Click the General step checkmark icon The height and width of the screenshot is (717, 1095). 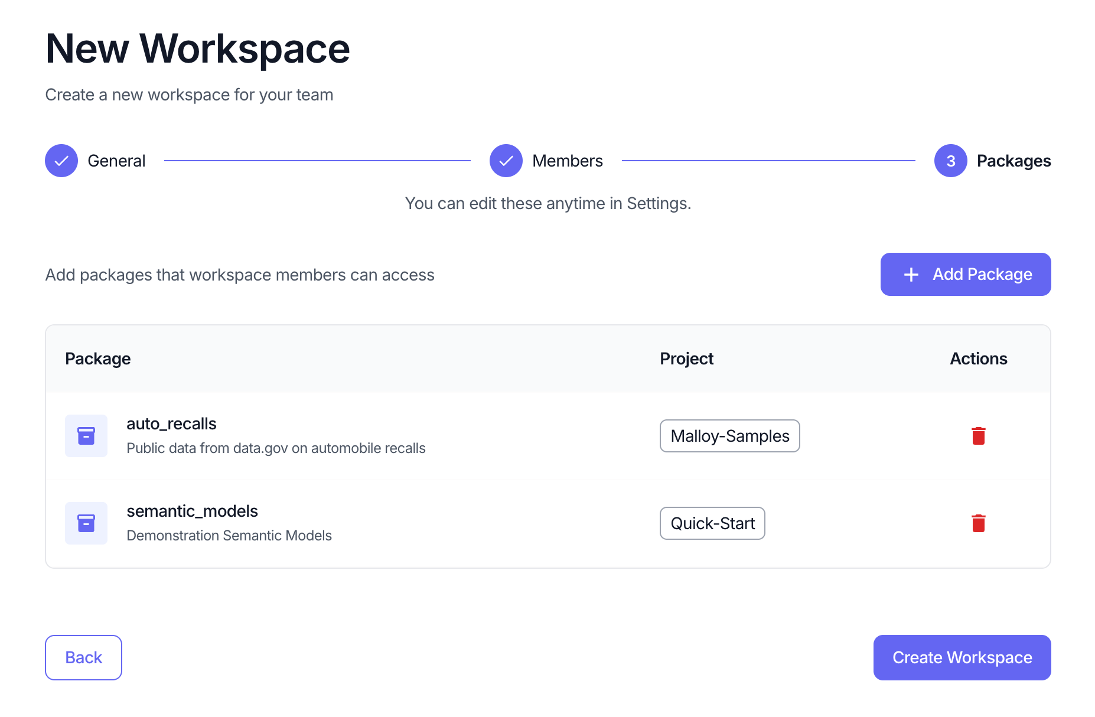(61, 161)
